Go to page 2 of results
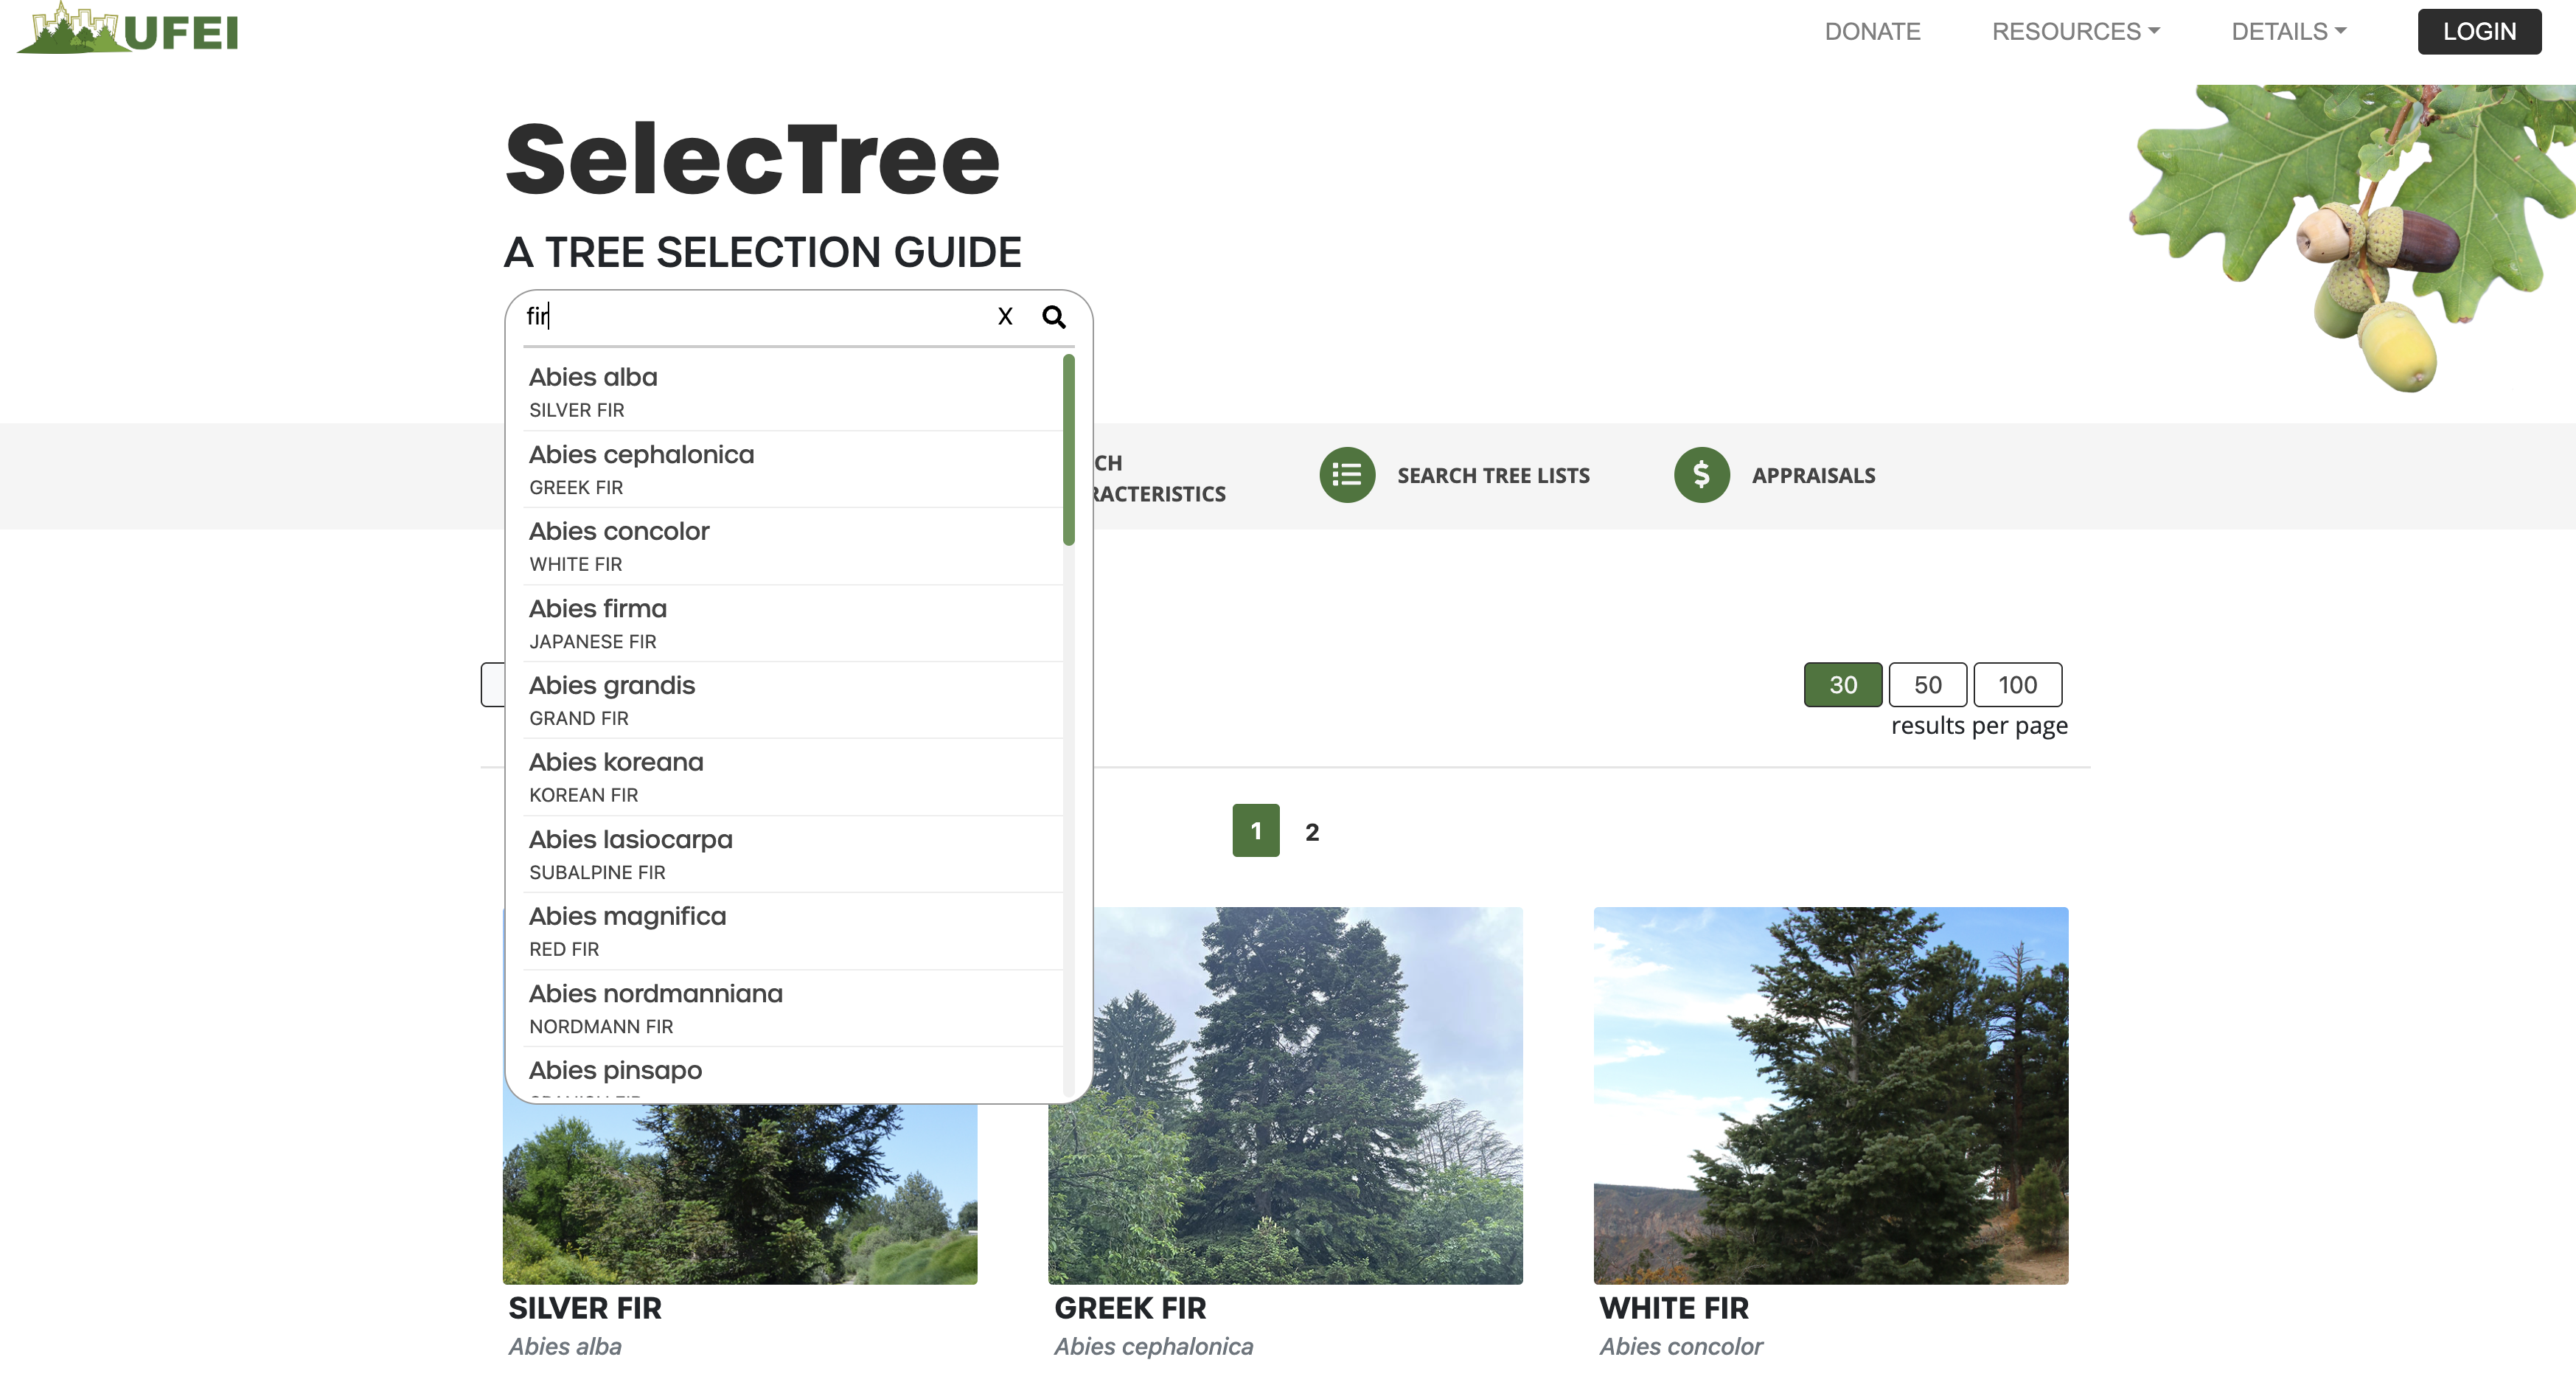 point(1311,830)
